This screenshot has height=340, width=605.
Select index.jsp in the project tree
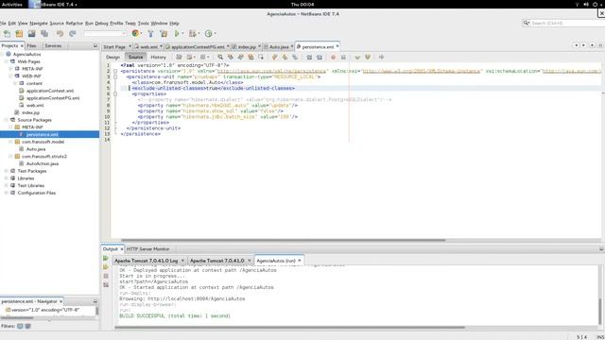[30, 112]
